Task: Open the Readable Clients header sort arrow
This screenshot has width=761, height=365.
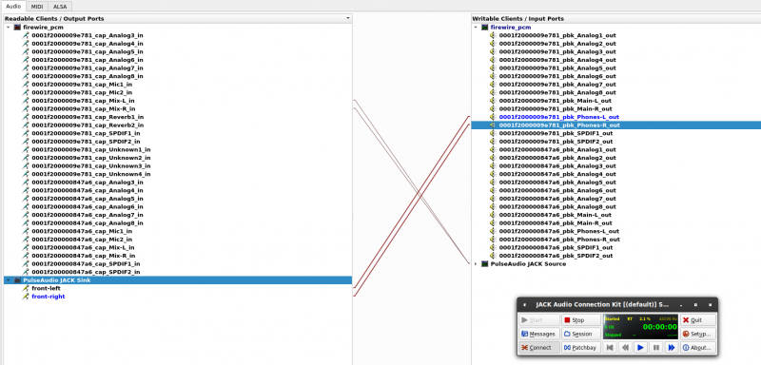Action: [348, 18]
